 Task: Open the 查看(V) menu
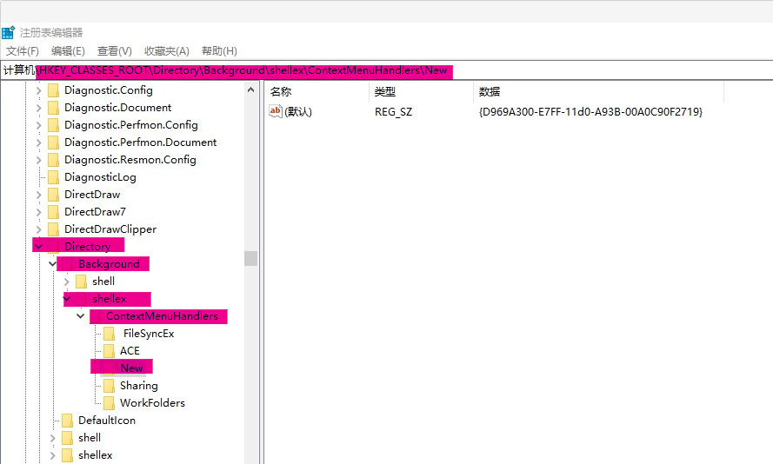tap(114, 51)
